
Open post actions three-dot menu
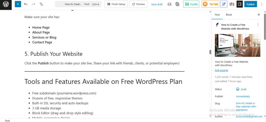[258, 25]
